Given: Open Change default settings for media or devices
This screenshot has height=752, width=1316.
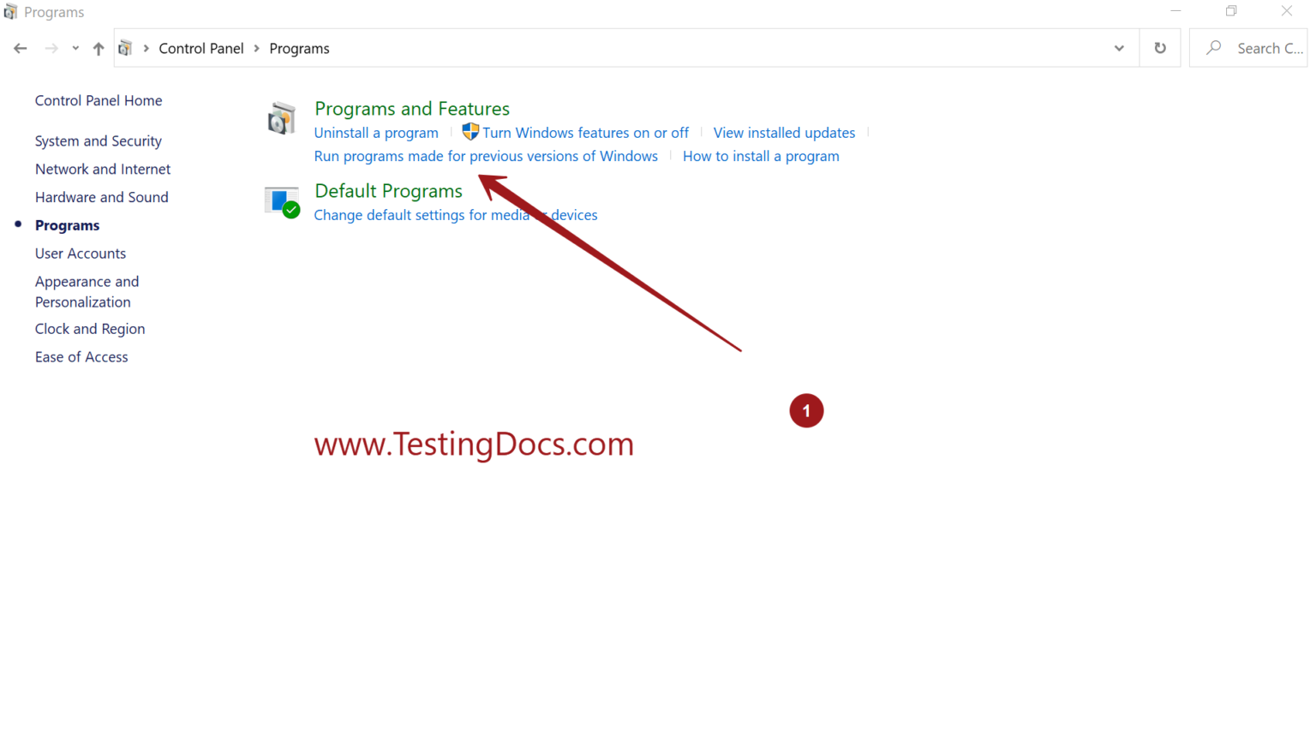Looking at the screenshot, I should click(x=456, y=215).
